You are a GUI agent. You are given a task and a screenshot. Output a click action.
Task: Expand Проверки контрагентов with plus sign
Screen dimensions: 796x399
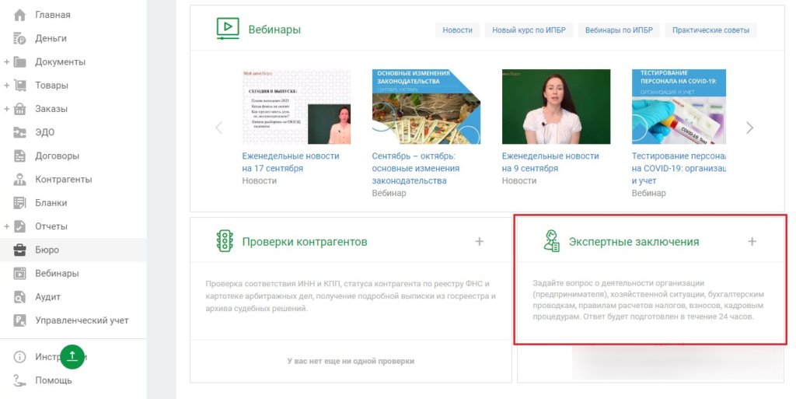pos(479,242)
